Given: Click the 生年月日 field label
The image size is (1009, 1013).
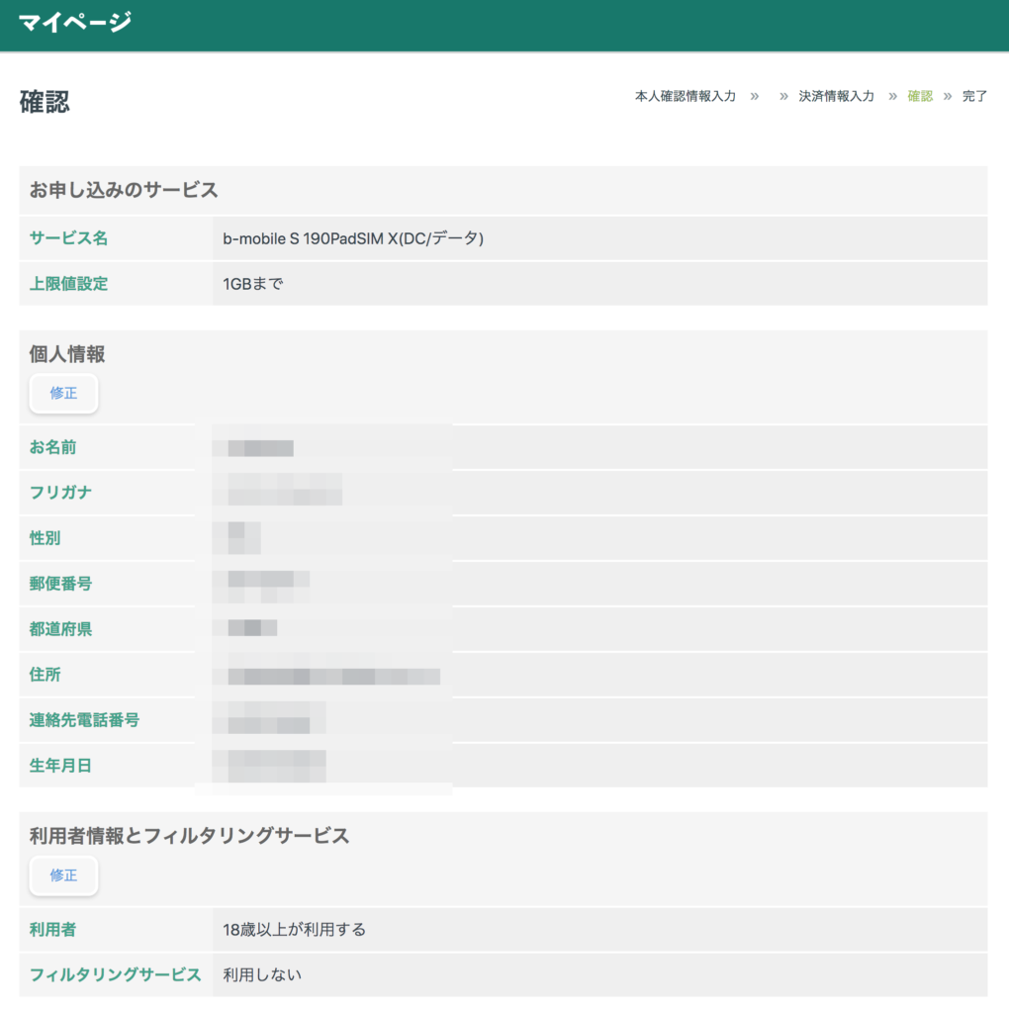Looking at the screenshot, I should click(x=60, y=766).
